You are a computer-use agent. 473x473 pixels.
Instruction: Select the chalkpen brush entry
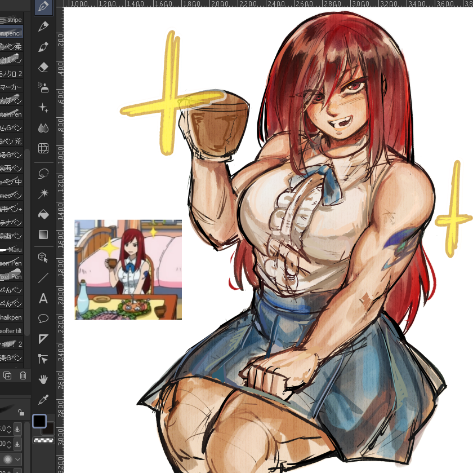11,317
